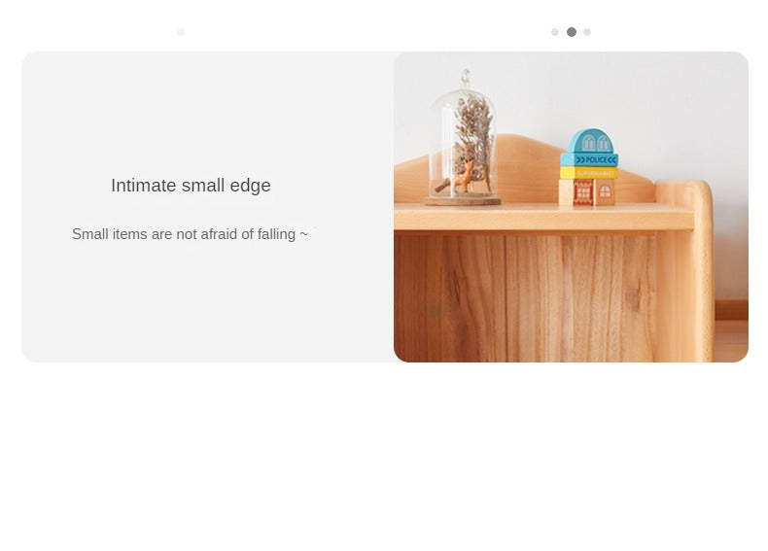This screenshot has width=768, height=551.
Task: Click the cork base of the glass dome
Action: tap(463, 200)
